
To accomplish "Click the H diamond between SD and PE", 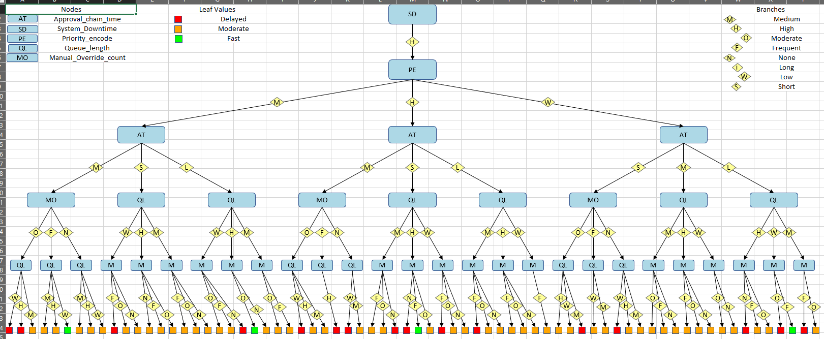I will pyautogui.click(x=412, y=42).
